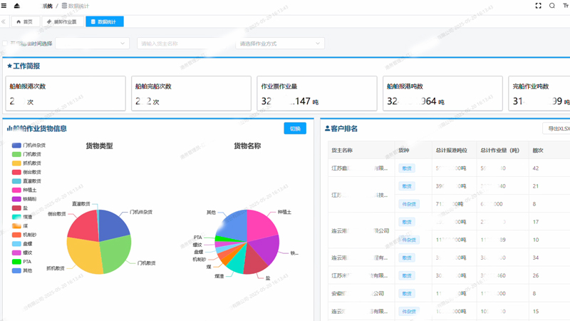Click the 艘次 value 21

[536, 186]
